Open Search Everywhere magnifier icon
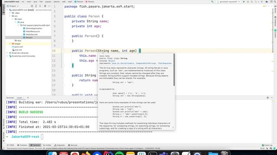The width and height of the screenshot is (277, 155). click(x=275, y=2)
